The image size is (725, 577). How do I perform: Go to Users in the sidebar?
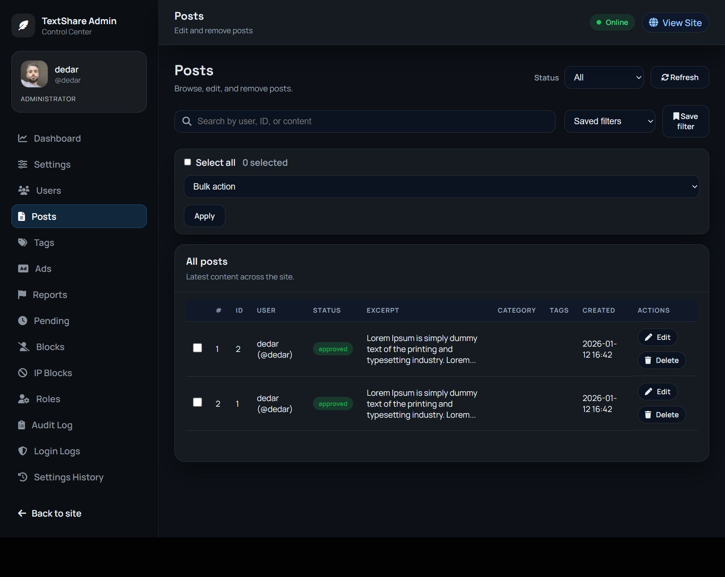(48, 191)
